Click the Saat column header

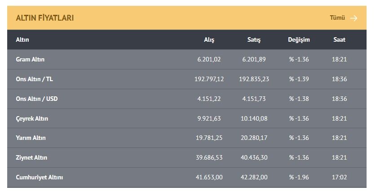(x=339, y=40)
